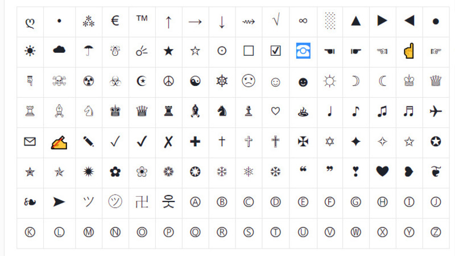Screen dimensions: 455x256
Task: Select the yellow writing hand symbol
Action: (59, 142)
